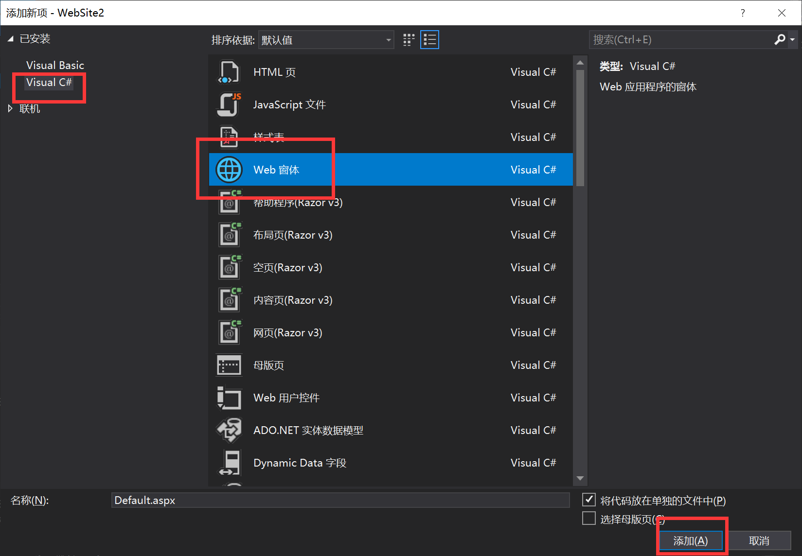Click the 网页(Razor v3) icon
The height and width of the screenshot is (556, 802).
pyautogui.click(x=230, y=332)
